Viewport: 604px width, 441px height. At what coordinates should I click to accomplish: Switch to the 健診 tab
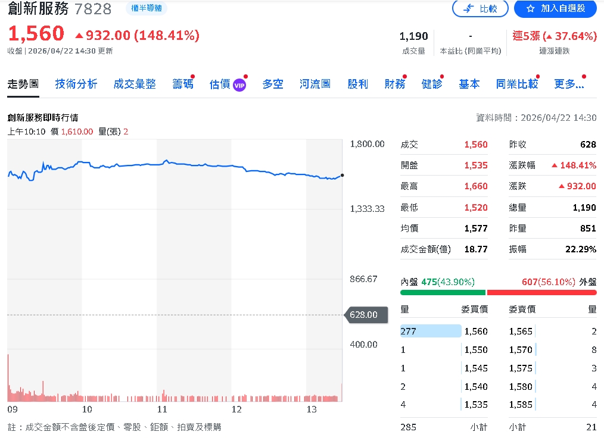pyautogui.click(x=432, y=84)
